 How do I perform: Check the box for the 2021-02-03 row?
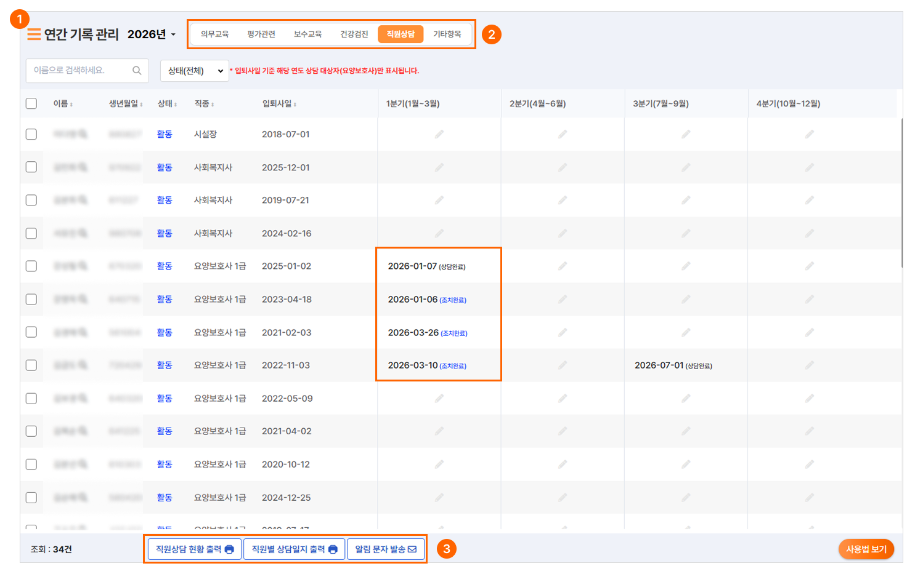coord(31,332)
